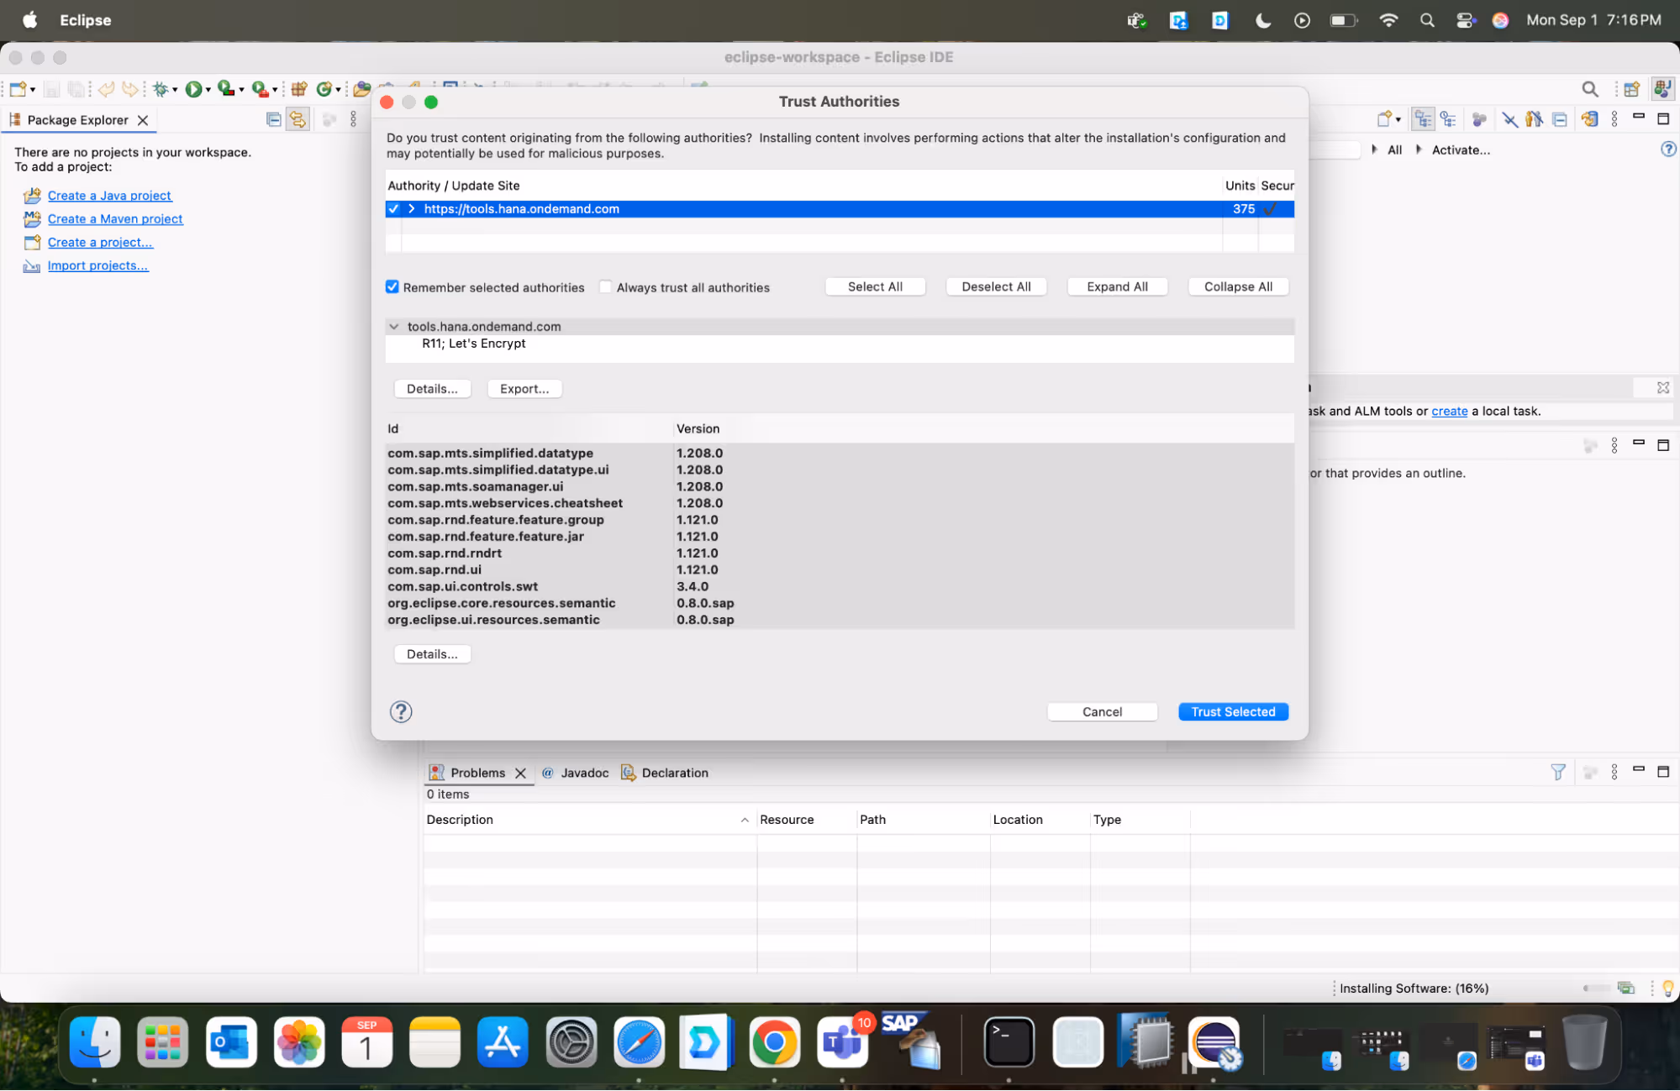Screen dimensions: 1680x1091
Task: Click the green Run toolbar icon
Action: tap(193, 89)
